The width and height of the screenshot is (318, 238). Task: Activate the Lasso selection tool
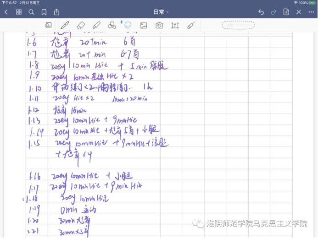pos(128,26)
